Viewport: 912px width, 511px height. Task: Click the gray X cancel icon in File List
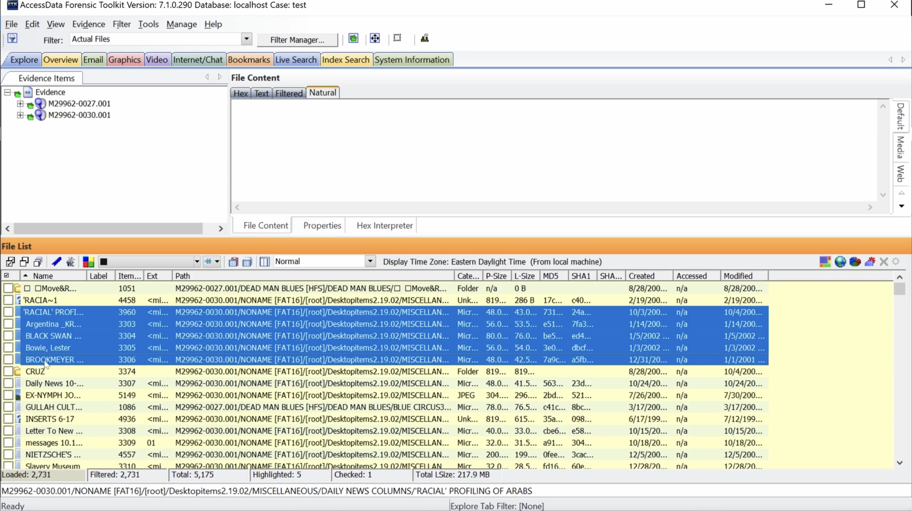click(884, 262)
